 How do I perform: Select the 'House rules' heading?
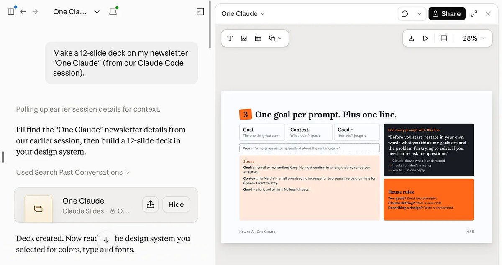[x=401, y=192]
